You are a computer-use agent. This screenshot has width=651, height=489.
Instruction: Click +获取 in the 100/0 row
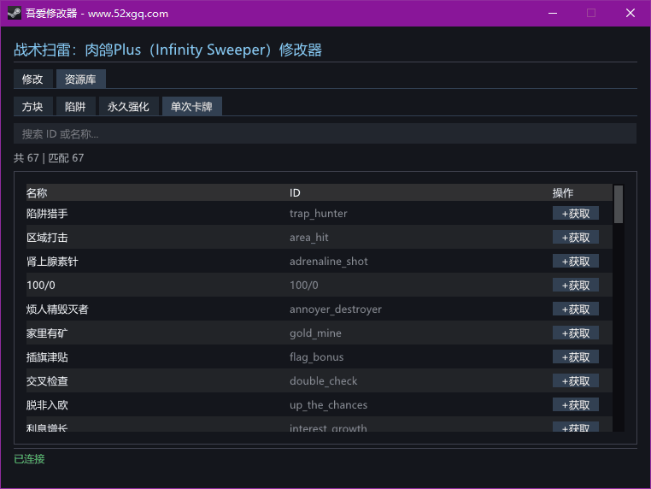[x=576, y=286]
